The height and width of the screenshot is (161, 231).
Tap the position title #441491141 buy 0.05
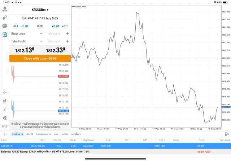click(40, 18)
